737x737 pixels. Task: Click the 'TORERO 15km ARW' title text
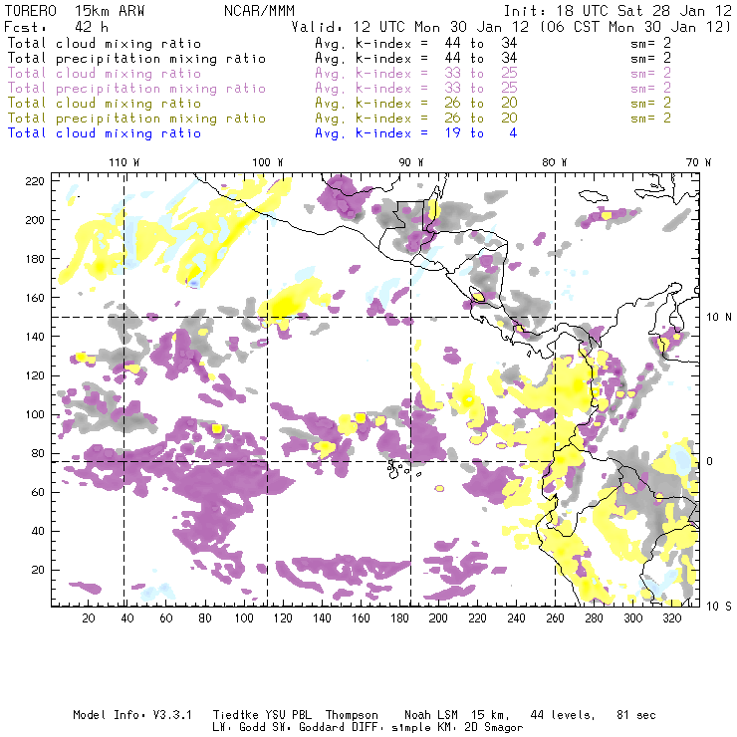pos(75,10)
